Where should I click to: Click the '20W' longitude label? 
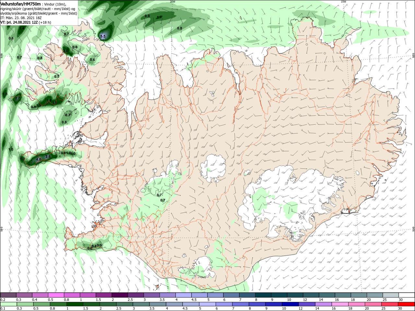[x=172, y=2]
